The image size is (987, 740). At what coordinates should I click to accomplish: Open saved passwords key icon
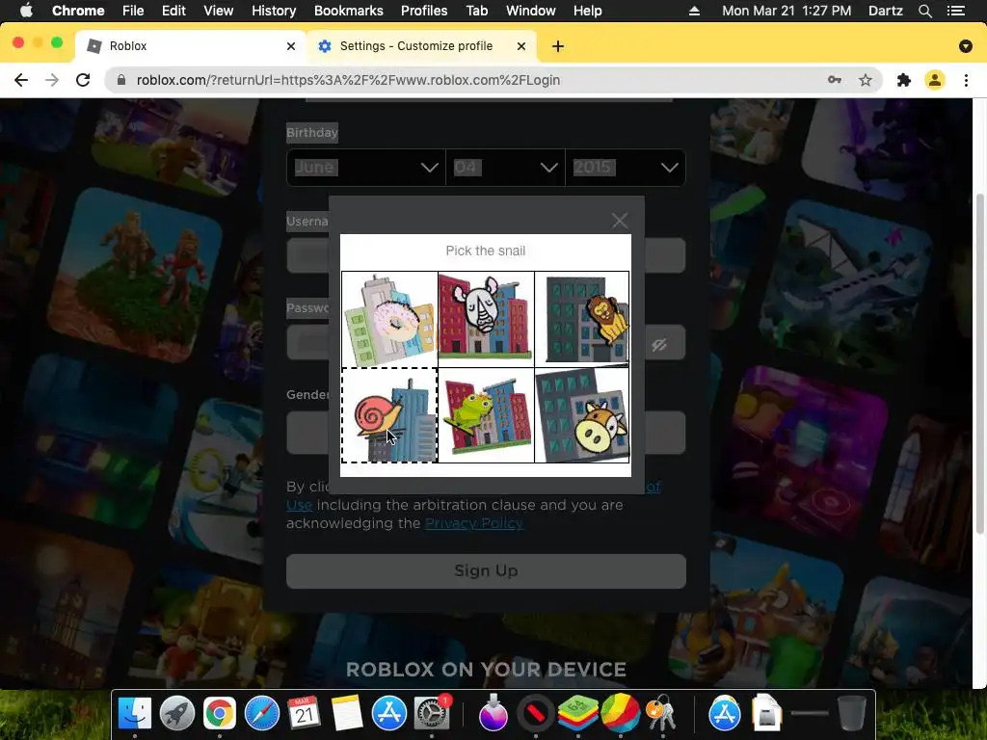835,80
